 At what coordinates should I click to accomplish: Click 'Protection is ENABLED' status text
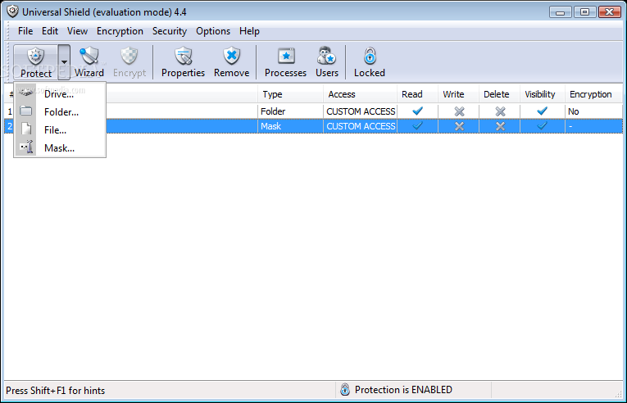[x=403, y=390]
